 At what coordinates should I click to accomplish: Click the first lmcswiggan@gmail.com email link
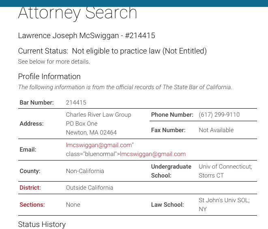(x=99, y=145)
